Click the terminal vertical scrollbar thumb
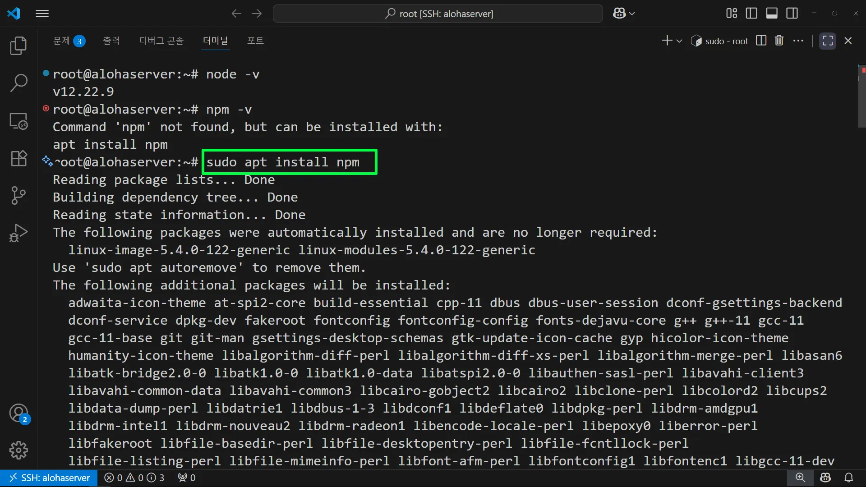This screenshot has height=487, width=866. [x=861, y=96]
